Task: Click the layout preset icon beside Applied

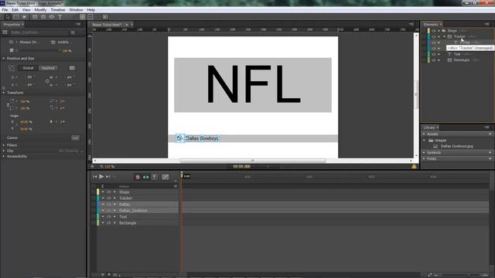Action: tap(72, 68)
